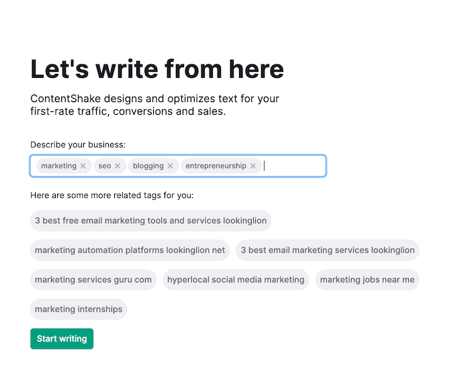470x388 pixels.
Task: Add tag '3 best free email marketing tools'
Action: (150, 221)
